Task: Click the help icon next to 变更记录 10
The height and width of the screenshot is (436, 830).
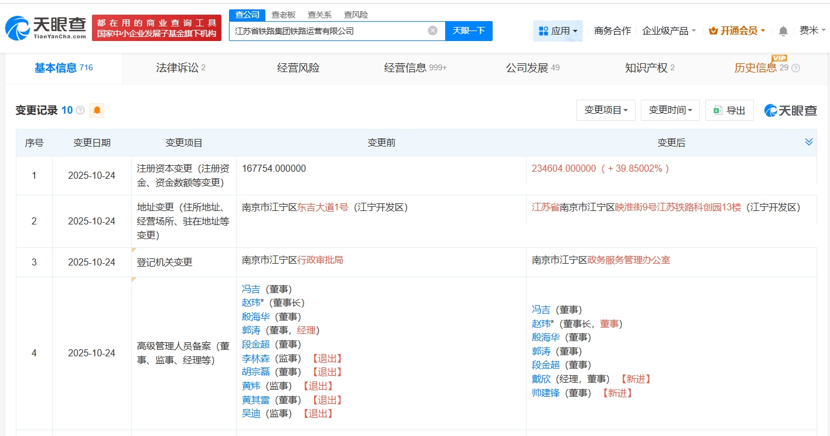Action: click(81, 110)
